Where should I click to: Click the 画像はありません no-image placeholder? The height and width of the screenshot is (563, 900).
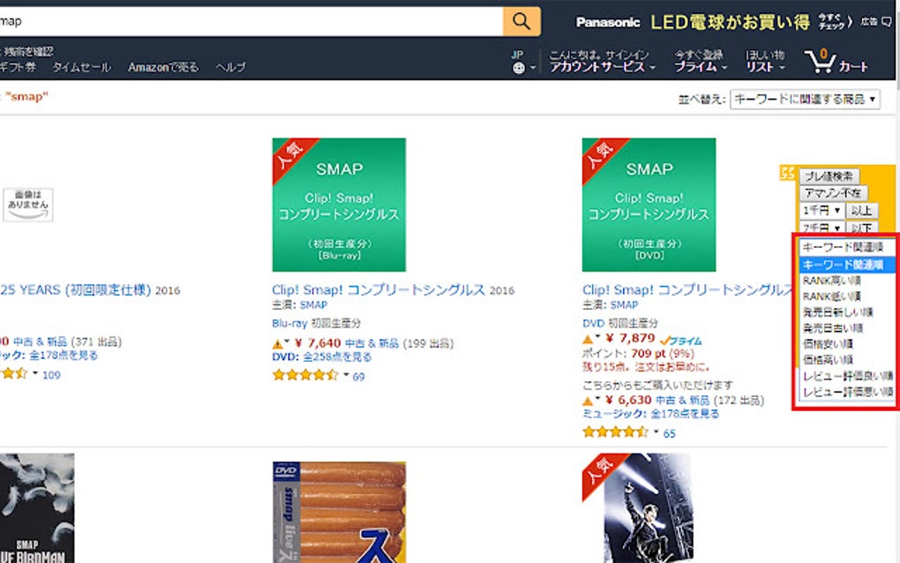tap(27, 205)
